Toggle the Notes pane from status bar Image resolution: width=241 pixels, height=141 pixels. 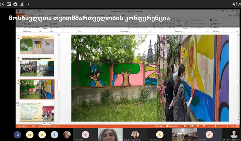(159, 126)
